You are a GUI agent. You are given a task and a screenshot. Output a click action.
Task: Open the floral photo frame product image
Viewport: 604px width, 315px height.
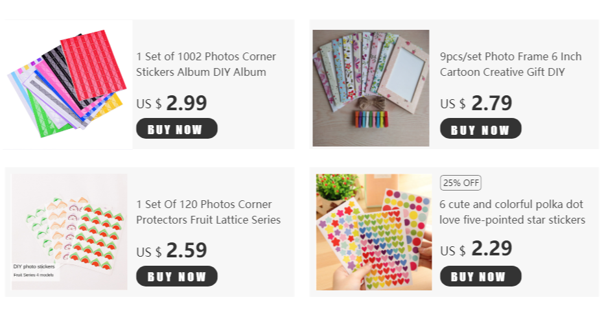tap(371, 88)
